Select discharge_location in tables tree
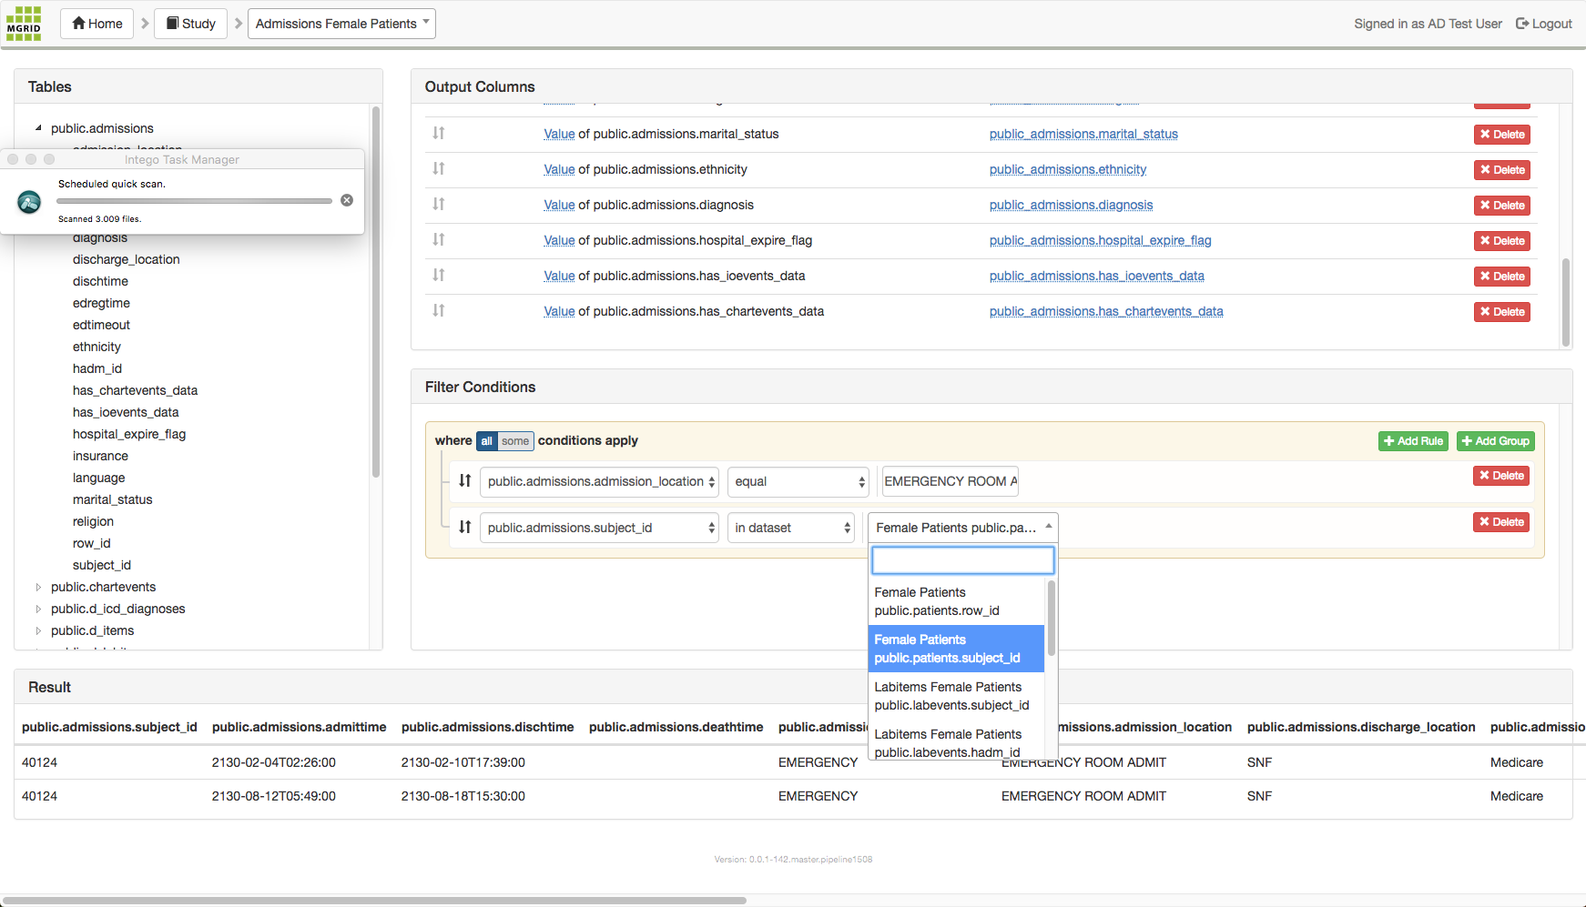Screen dimensions: 1586x907 point(127,259)
